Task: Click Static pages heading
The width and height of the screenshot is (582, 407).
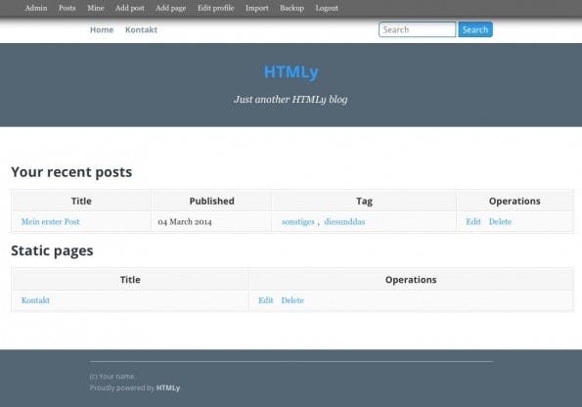Action: [x=52, y=250]
